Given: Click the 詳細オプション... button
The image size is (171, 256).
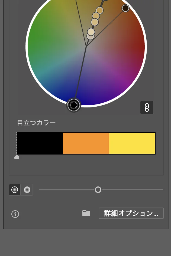Looking at the screenshot, I should pyautogui.click(x=131, y=213).
